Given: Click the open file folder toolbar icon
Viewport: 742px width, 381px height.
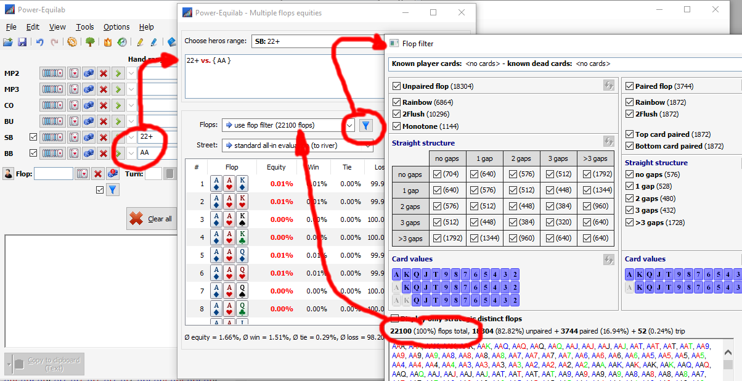Looking at the screenshot, I should click(8, 42).
